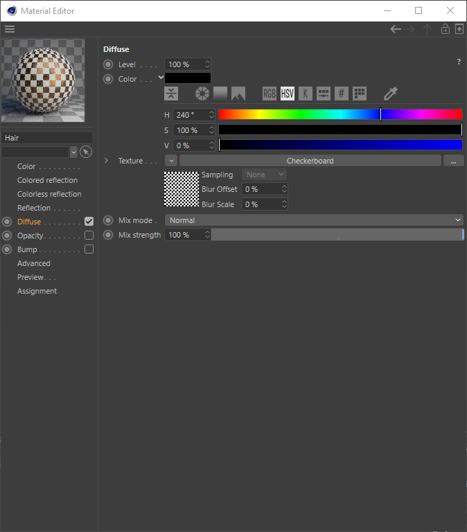This screenshot has height=532, width=467.
Task: Click the Cinema 4D app icon
Action: 12,11
